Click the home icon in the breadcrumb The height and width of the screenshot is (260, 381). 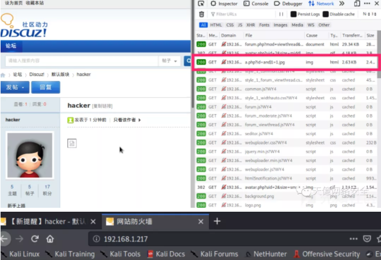tap(3, 75)
